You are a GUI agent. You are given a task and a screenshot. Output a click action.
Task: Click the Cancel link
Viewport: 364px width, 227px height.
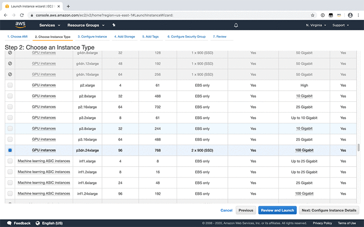(x=226, y=210)
